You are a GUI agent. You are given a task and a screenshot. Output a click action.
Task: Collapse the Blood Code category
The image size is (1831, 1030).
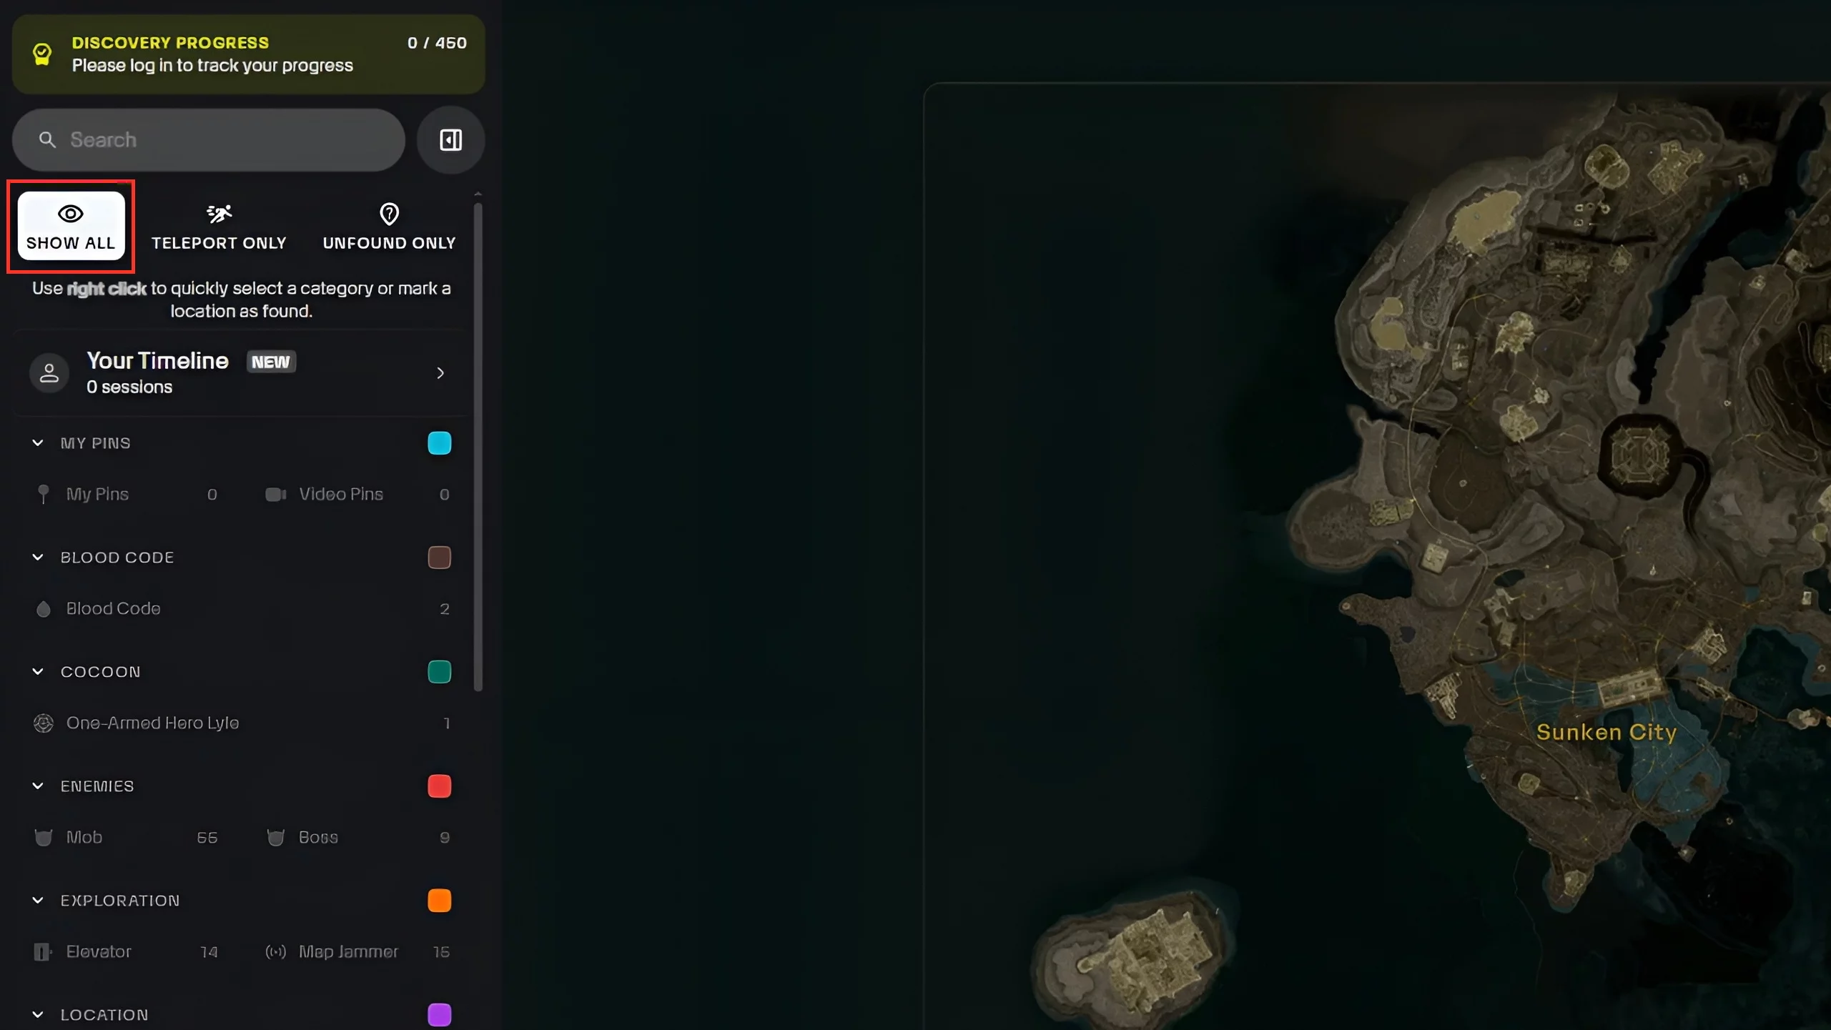pyautogui.click(x=38, y=558)
